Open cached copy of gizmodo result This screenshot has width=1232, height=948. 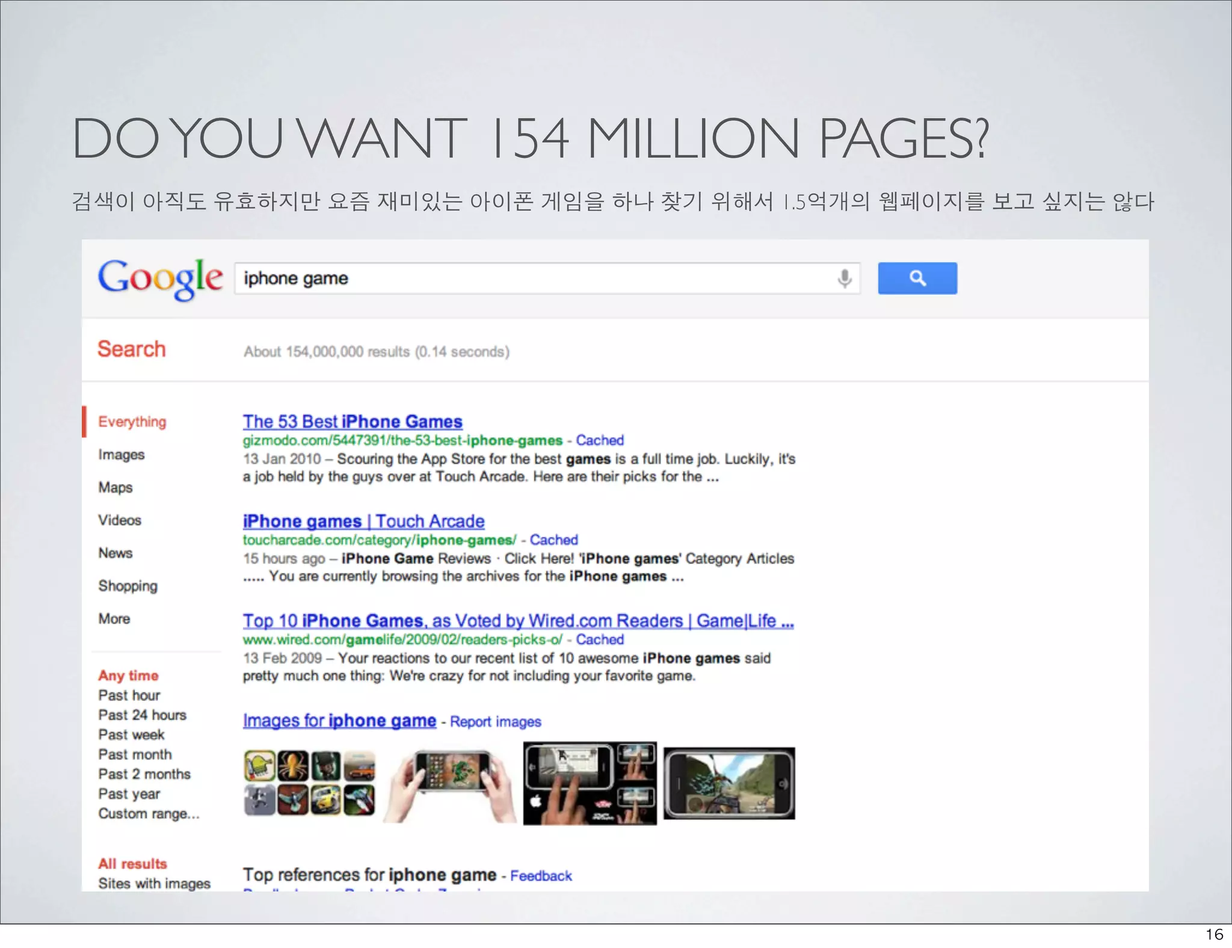pos(600,440)
